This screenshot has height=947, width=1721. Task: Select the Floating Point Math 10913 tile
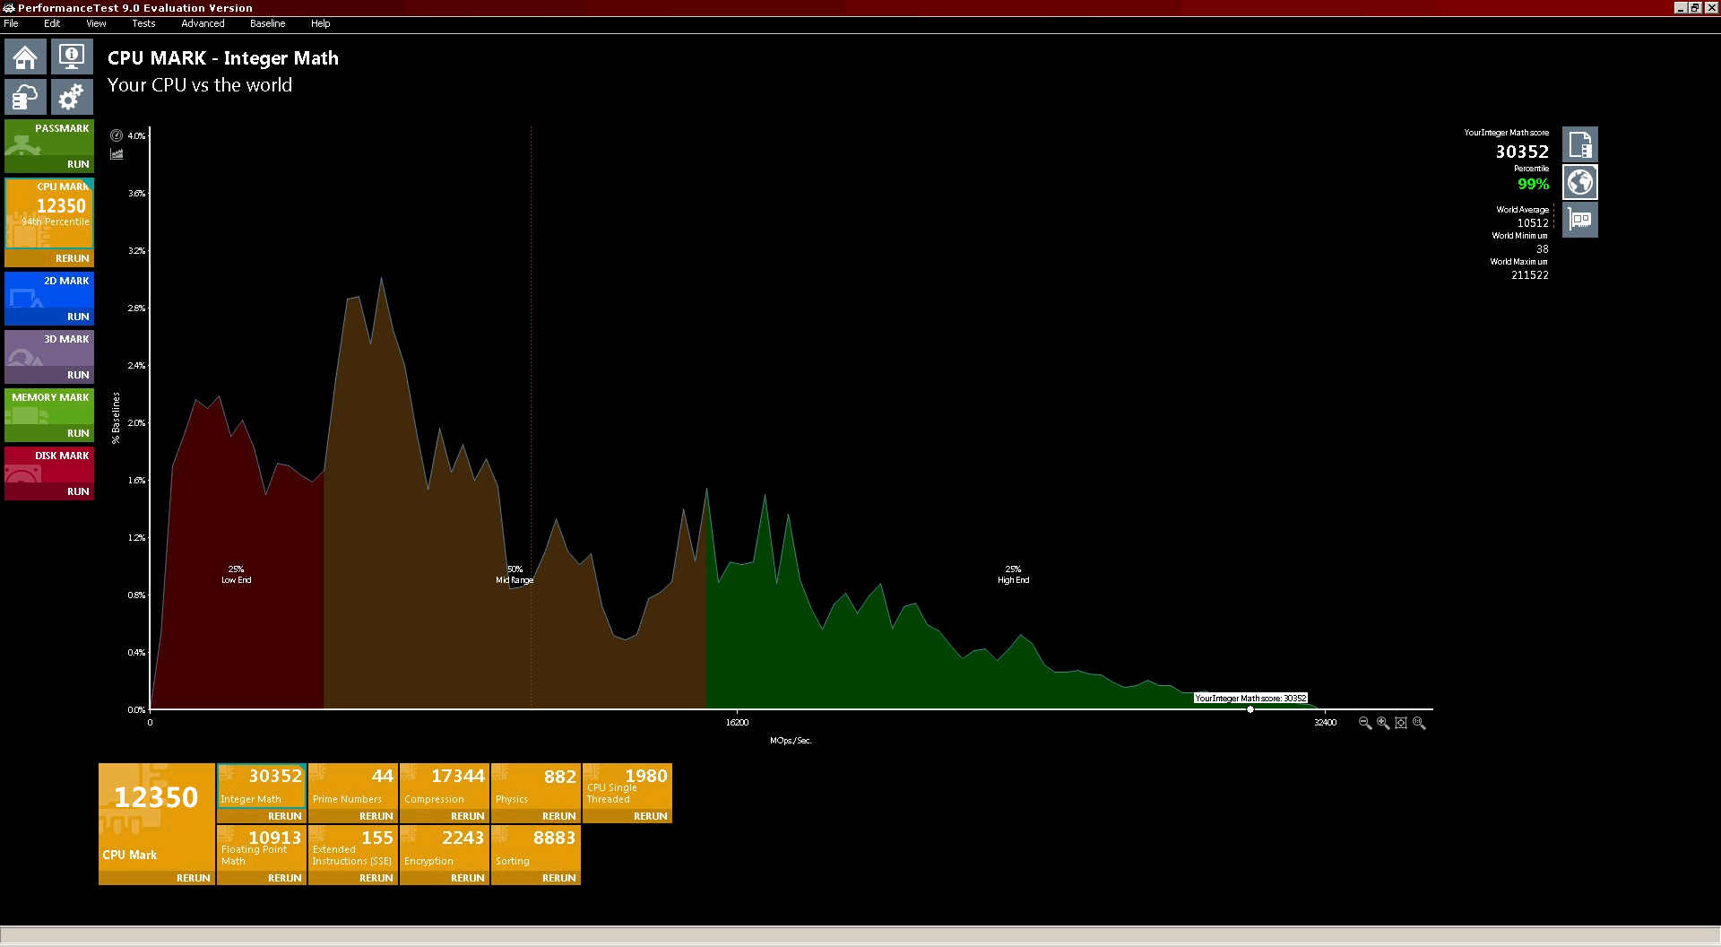(x=262, y=848)
